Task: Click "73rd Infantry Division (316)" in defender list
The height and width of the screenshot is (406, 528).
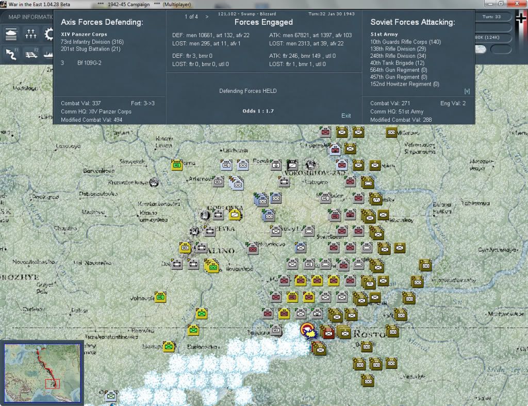Action: (92, 42)
